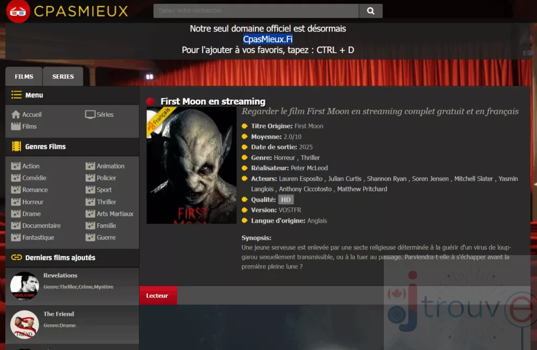
Task: Select the Guerre genre icon
Action: coord(90,237)
